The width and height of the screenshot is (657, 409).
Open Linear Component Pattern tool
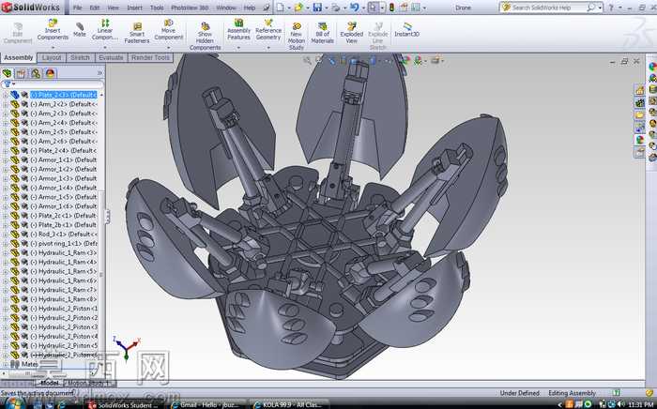click(105, 29)
